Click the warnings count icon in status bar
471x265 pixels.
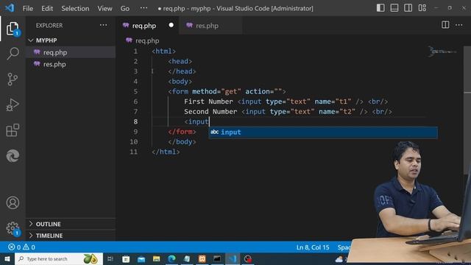(26, 247)
